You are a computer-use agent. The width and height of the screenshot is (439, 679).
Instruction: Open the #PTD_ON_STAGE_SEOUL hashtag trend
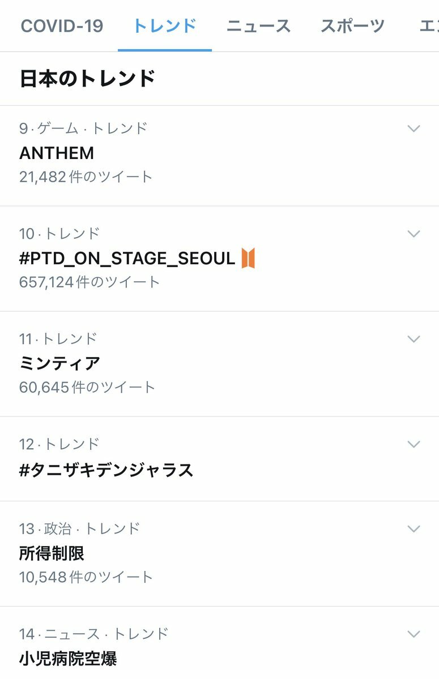[219, 259]
